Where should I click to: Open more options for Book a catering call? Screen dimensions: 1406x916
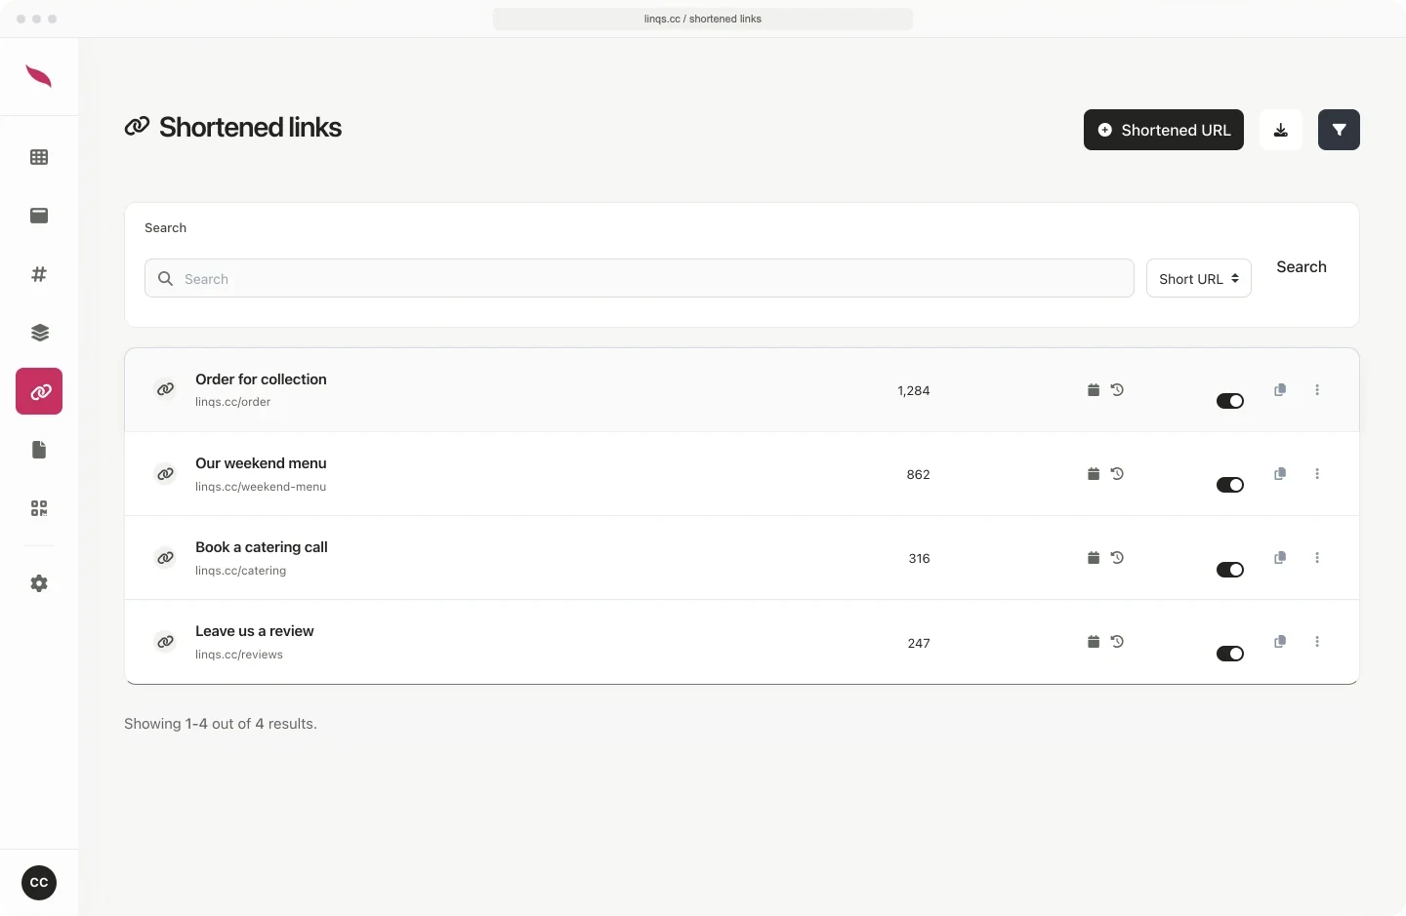(1317, 558)
